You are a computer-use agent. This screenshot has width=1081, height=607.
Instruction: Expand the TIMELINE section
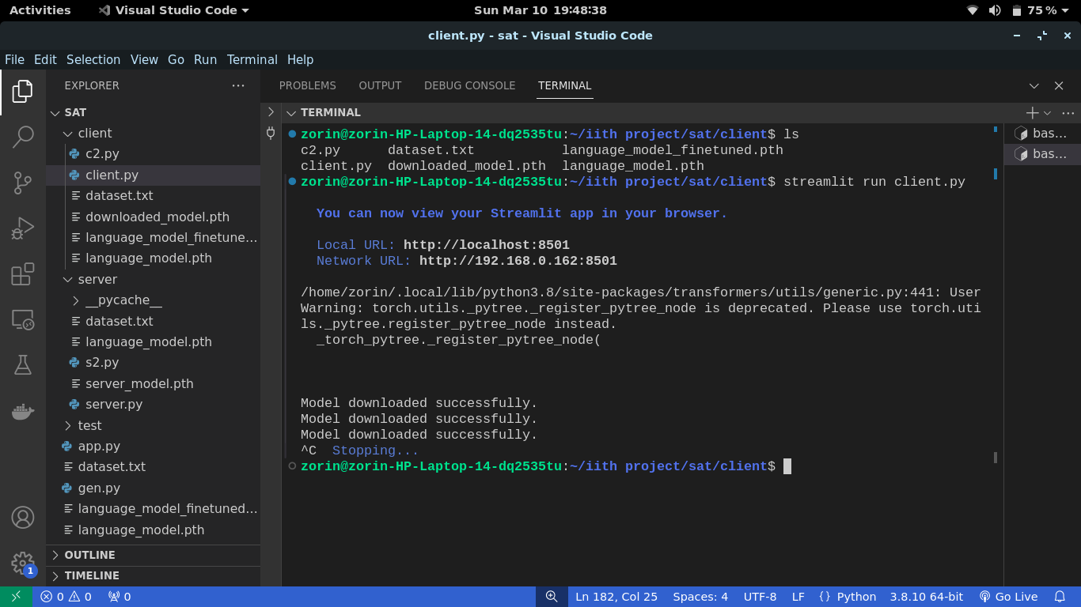click(153, 575)
